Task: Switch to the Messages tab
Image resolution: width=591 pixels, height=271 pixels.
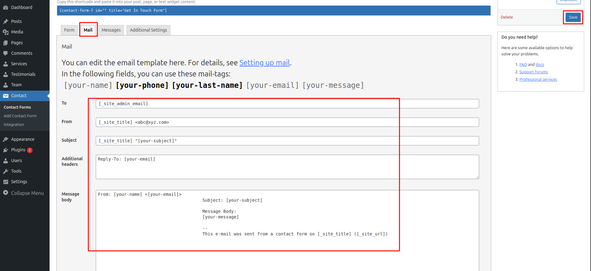Action: [x=111, y=30]
